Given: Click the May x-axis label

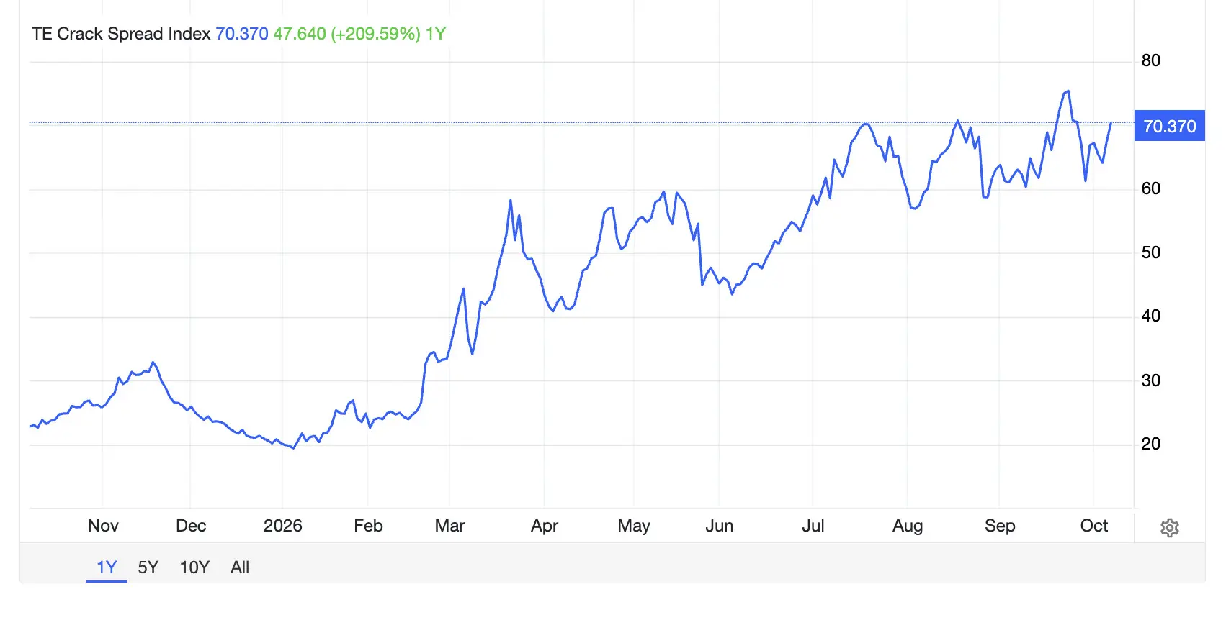Looking at the screenshot, I should pyautogui.click(x=634, y=526).
